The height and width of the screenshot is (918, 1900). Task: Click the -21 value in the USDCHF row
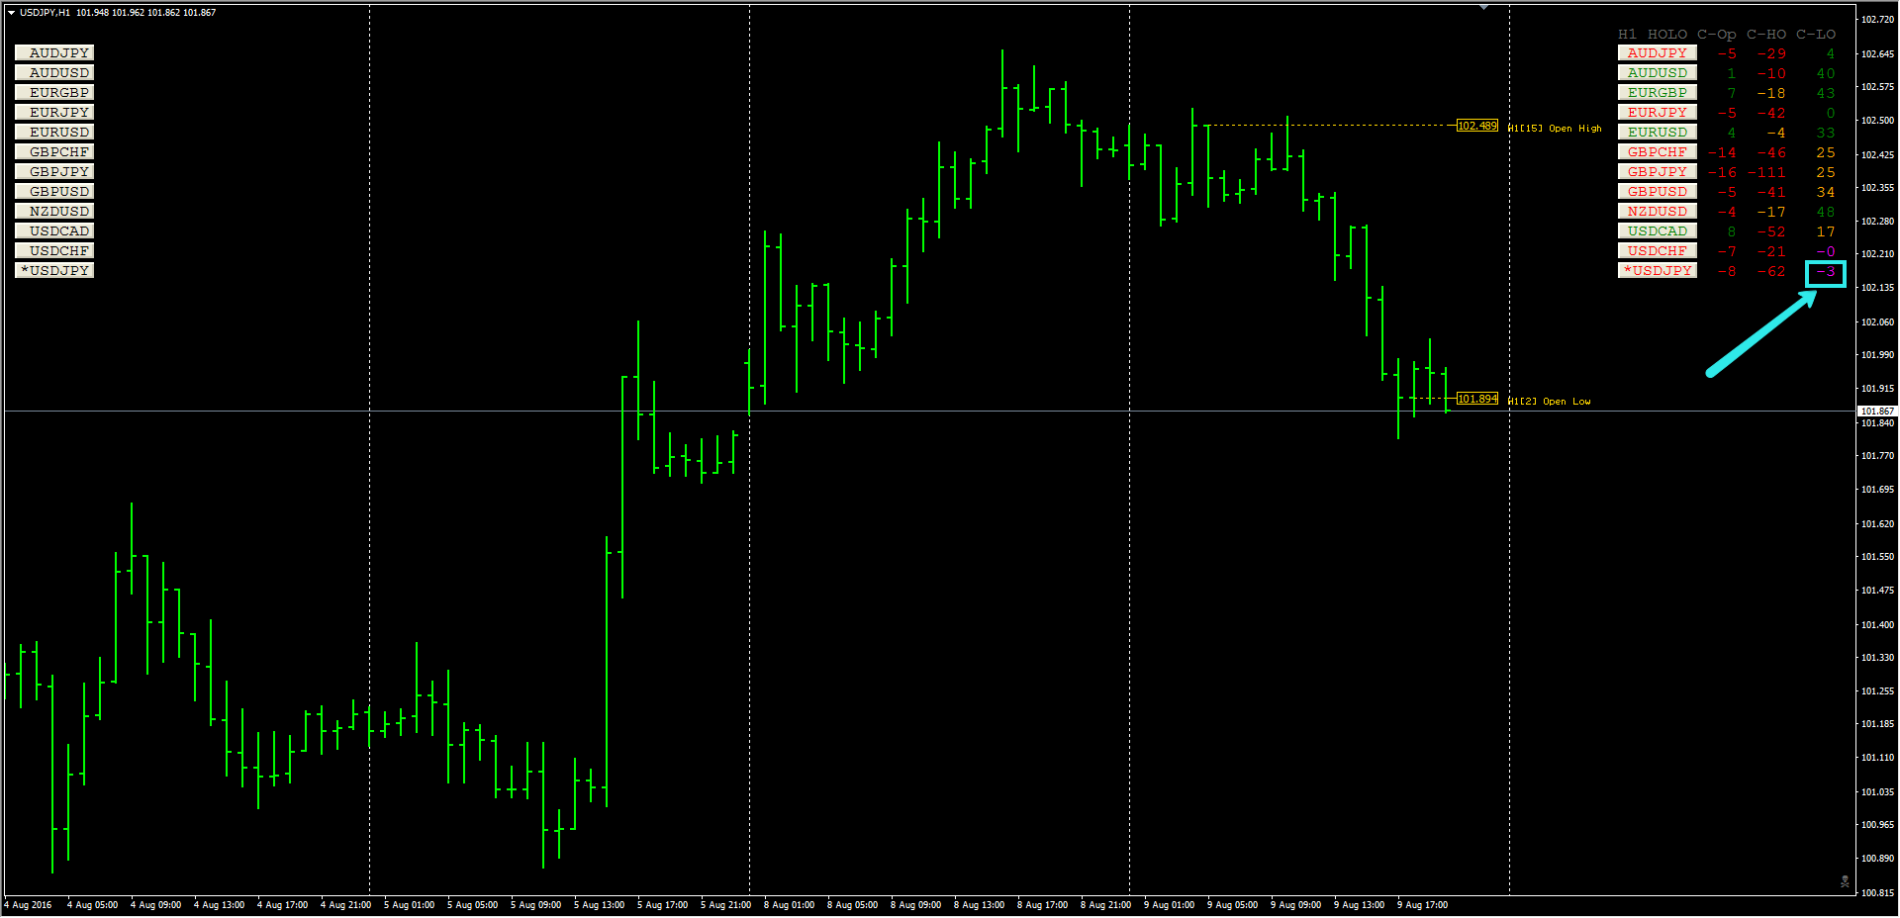(x=1771, y=251)
